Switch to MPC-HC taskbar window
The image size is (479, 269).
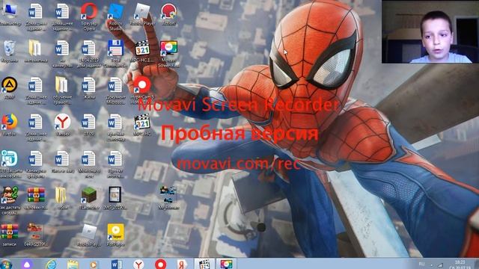(x=204, y=264)
